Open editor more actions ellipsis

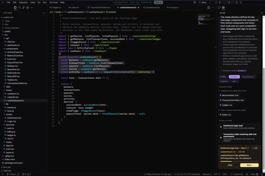coord(213,8)
